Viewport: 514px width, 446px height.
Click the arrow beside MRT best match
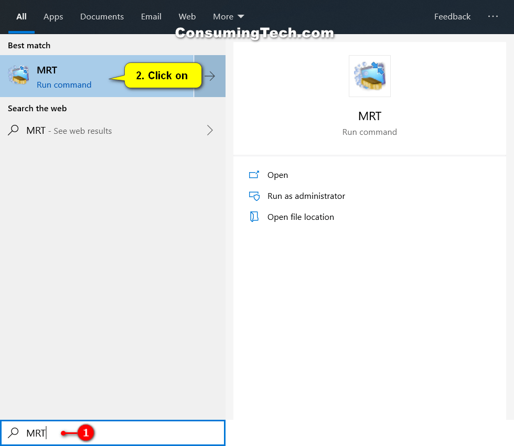[x=209, y=76]
